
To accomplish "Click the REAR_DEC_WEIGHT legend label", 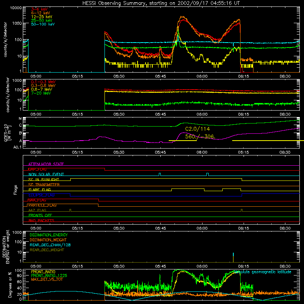I will pyautogui.click(x=47, y=250).
